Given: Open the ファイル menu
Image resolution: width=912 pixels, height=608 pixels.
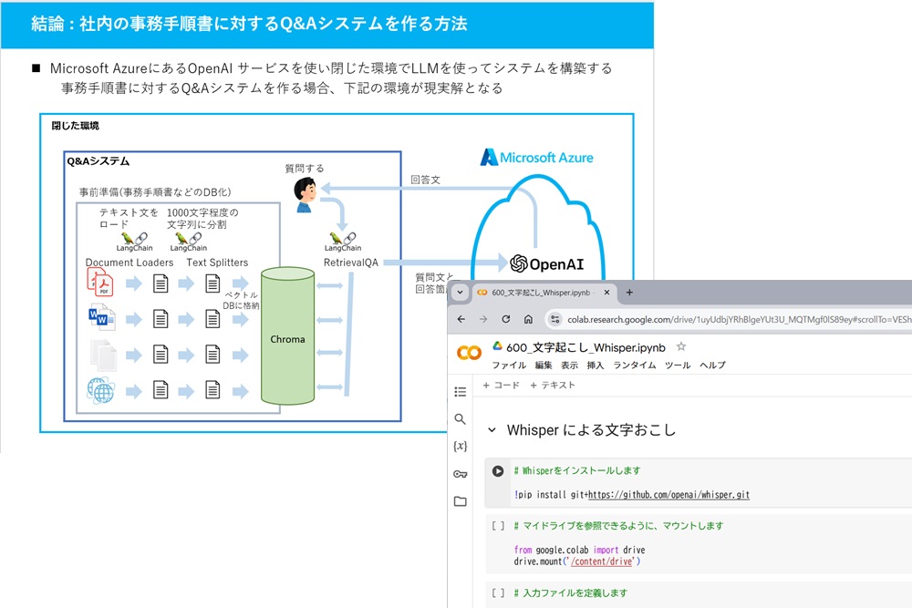Looking at the screenshot, I should (x=509, y=365).
